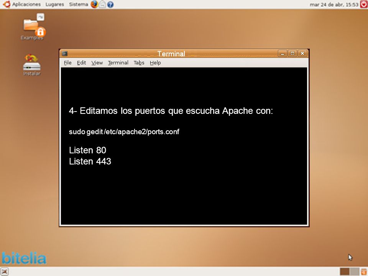Show desktop via bottom-left panel icon
The width and height of the screenshot is (368, 276).
[5, 271]
